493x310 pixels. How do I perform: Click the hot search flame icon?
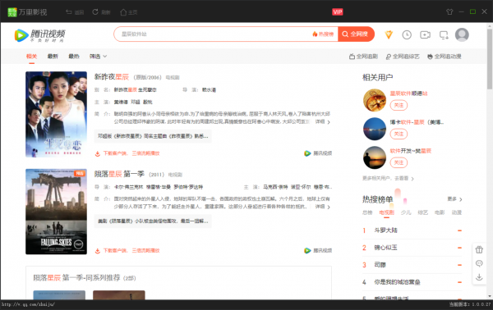tap(315, 34)
